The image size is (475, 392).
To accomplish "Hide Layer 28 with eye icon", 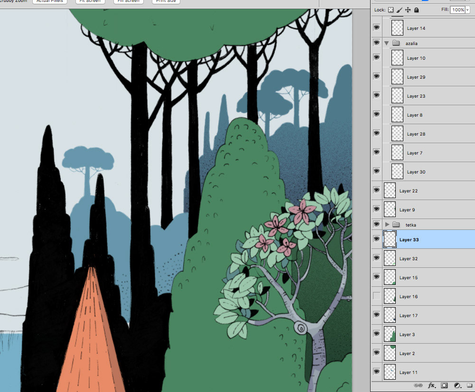I will click(377, 133).
